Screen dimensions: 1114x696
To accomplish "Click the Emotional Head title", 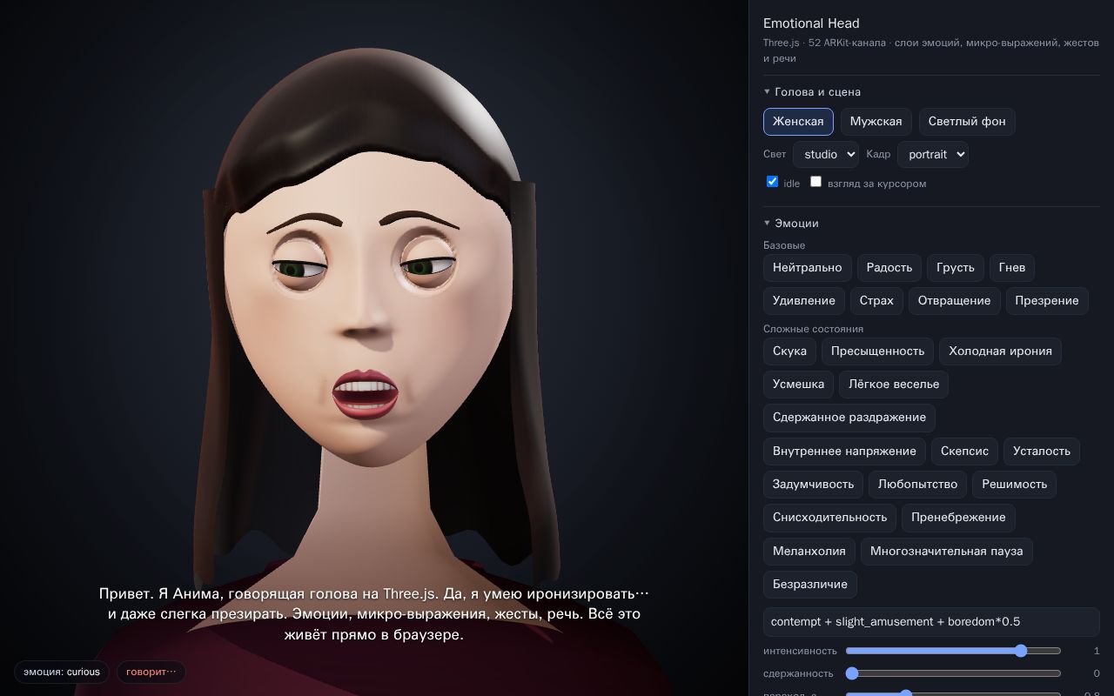I will tap(811, 23).
